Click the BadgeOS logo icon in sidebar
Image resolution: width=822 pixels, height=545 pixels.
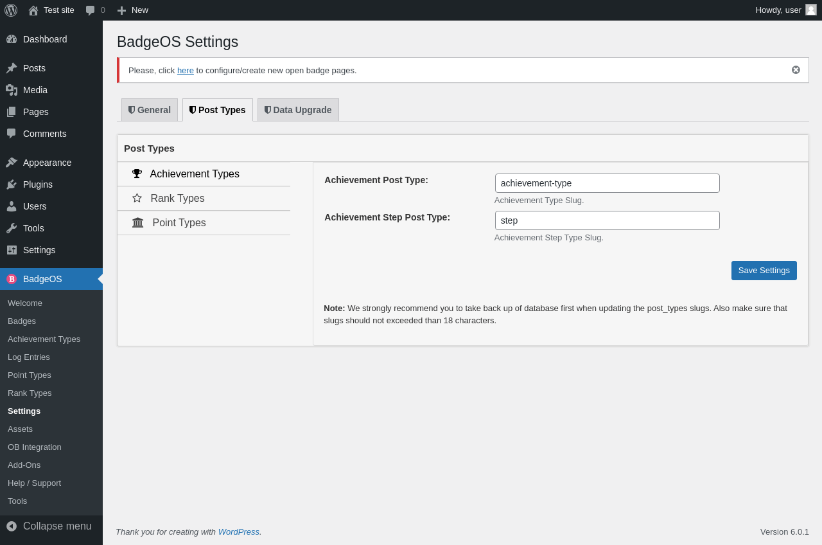pos(12,279)
